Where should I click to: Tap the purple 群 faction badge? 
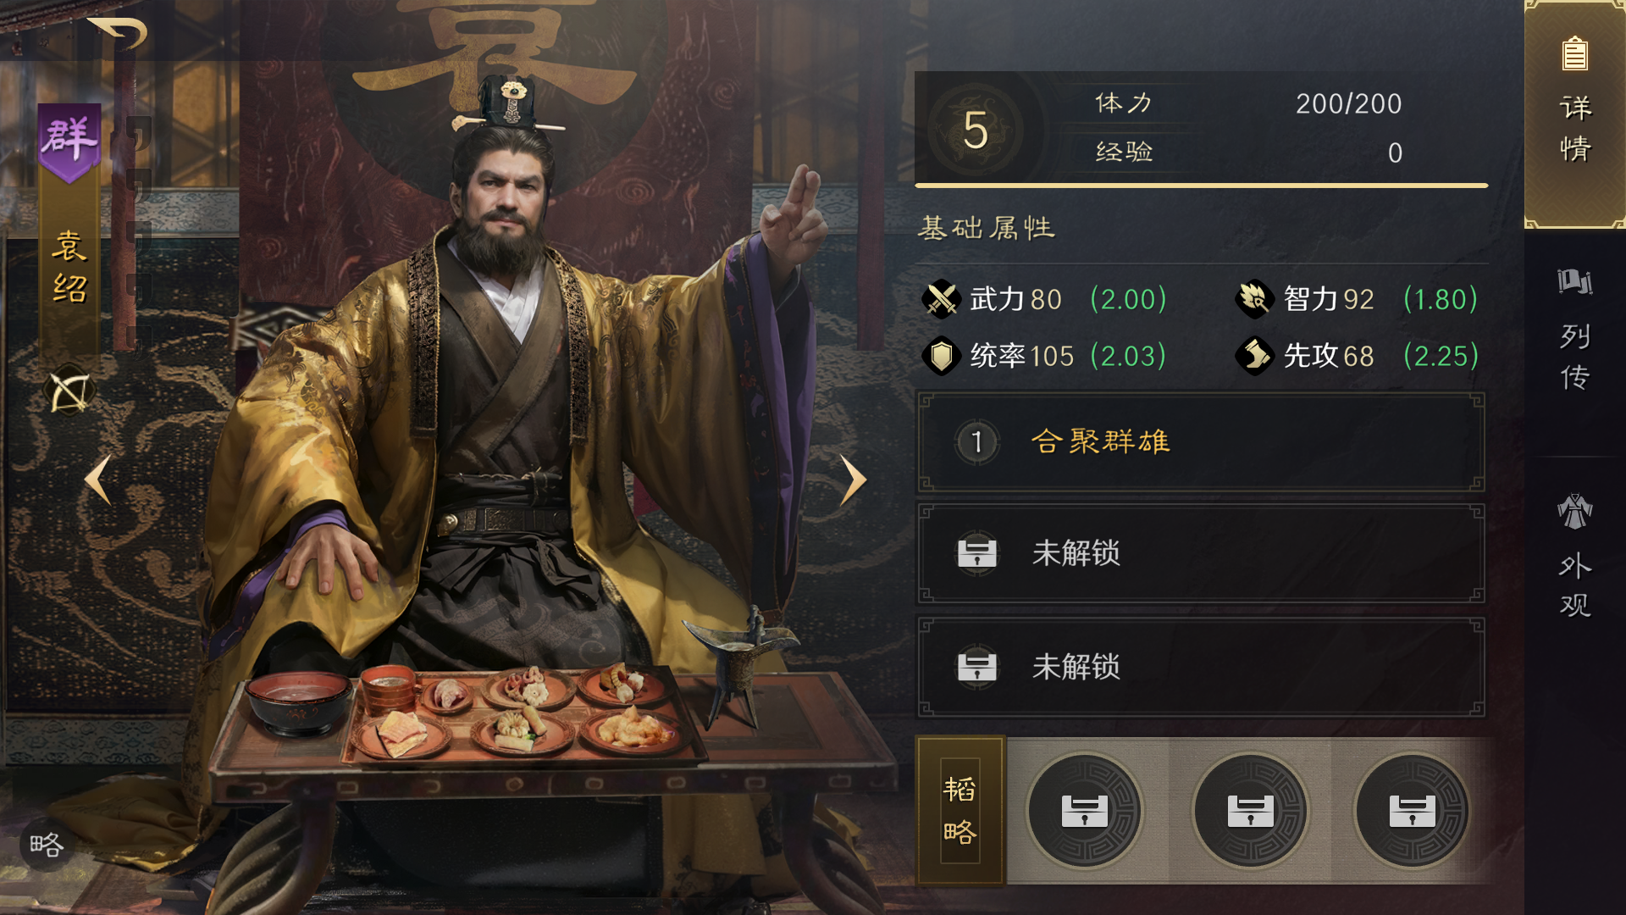tap(69, 142)
